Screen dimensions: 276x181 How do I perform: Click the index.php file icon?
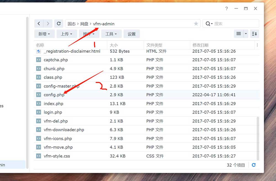pos(39,103)
